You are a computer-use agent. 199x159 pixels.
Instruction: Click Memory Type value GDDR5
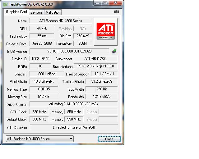(44, 89)
